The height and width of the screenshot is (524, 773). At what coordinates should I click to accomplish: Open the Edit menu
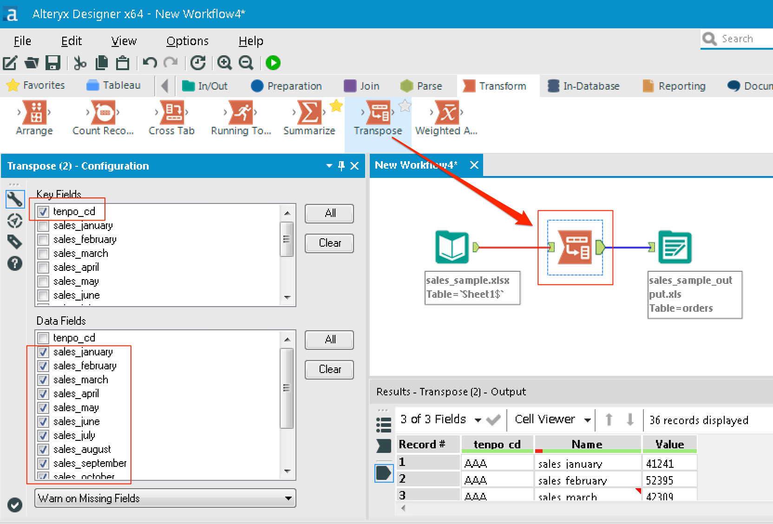72,41
